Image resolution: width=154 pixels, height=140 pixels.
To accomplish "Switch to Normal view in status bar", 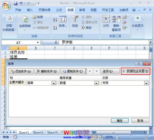I will coord(92,137).
